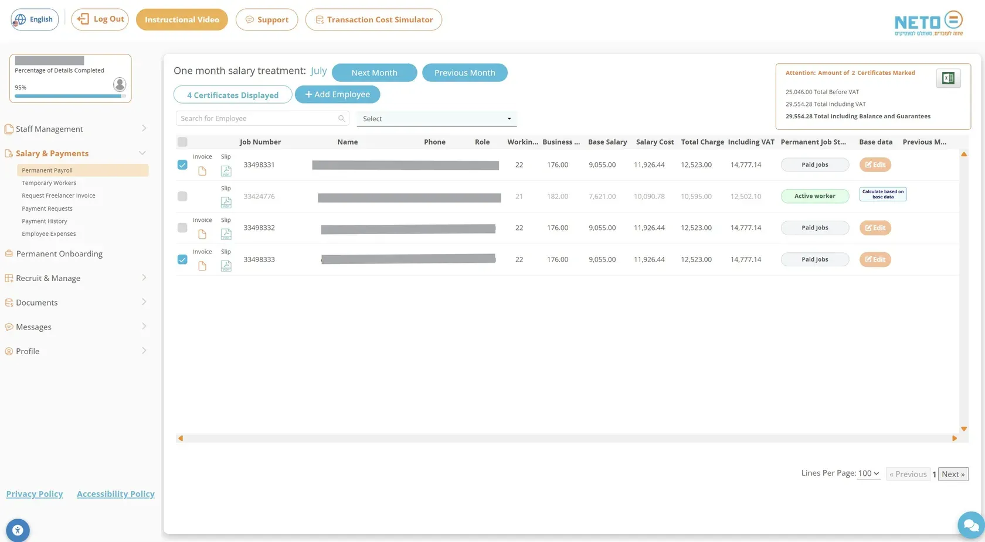Click the 4 Certificates Displayed pill

233,95
